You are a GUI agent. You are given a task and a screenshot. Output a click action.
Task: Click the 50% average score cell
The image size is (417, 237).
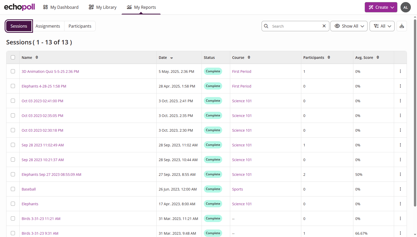359,175
